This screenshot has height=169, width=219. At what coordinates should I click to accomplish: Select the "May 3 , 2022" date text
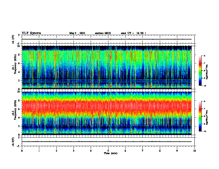77,33
